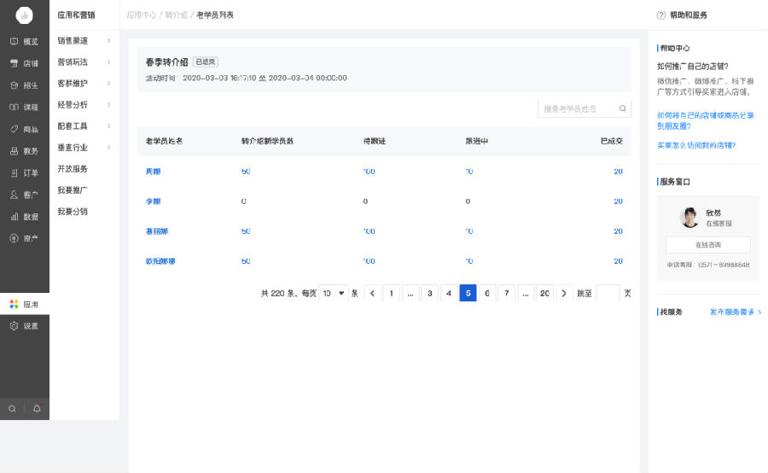Open the per-page count dropdown showing 10

(334, 293)
